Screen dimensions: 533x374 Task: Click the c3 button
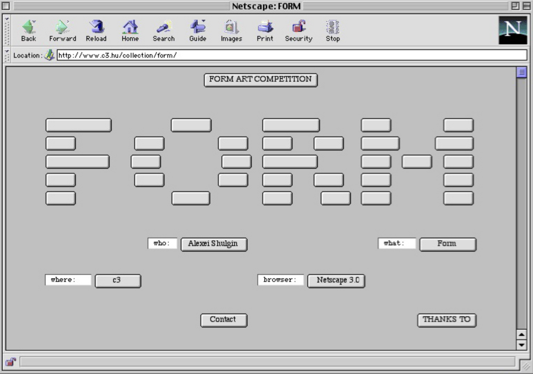coord(118,280)
